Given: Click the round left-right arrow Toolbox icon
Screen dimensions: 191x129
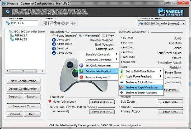Looking at the screenshot, I should pyautogui.click(x=59, y=23).
